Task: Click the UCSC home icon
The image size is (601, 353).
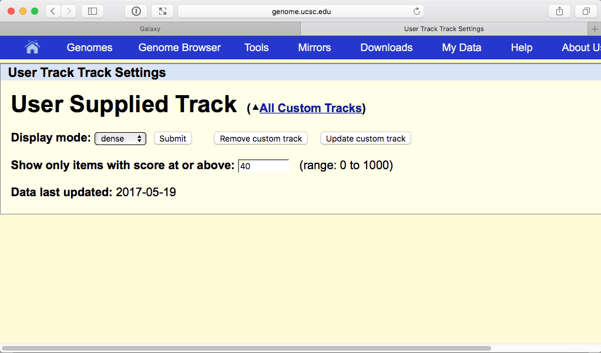Action: 32,48
